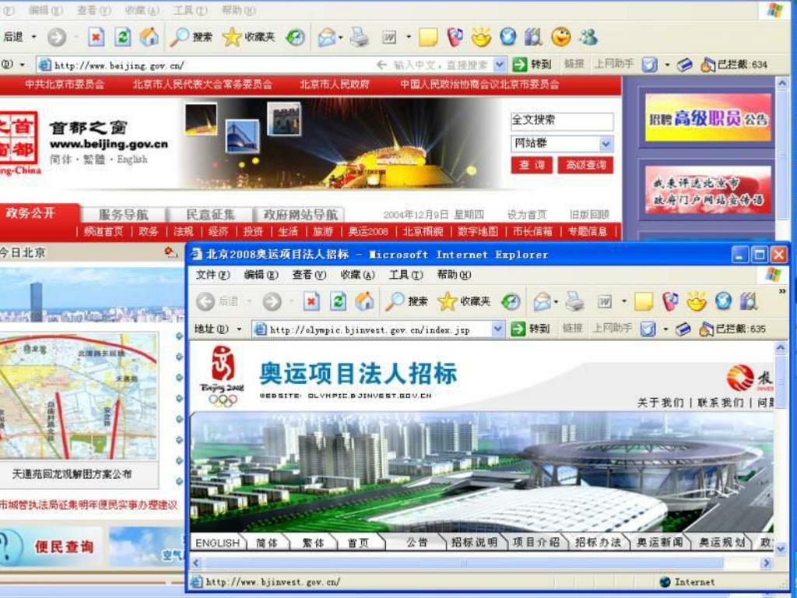Click the horizontal scrollbar right arrow in the Olympic window
Viewport: 797px width, 598px height.
click(767, 563)
